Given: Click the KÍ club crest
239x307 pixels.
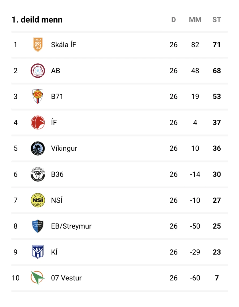Looking at the screenshot, I should (x=38, y=252).
